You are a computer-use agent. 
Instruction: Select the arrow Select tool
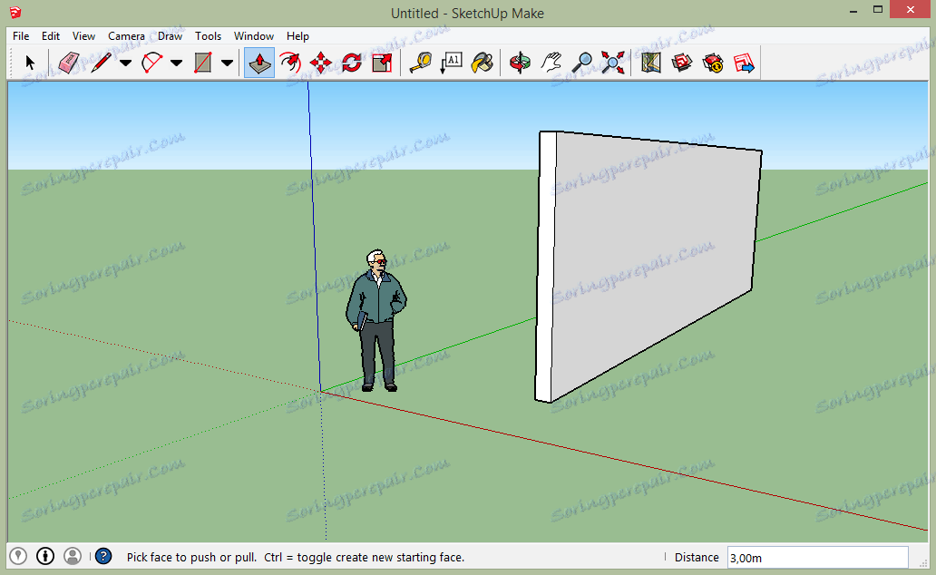(30, 63)
